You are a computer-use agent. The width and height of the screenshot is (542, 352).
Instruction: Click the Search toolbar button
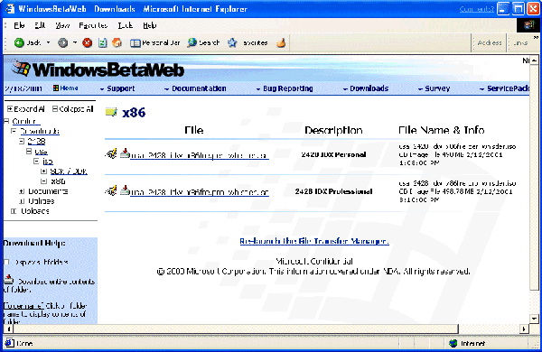coord(203,42)
